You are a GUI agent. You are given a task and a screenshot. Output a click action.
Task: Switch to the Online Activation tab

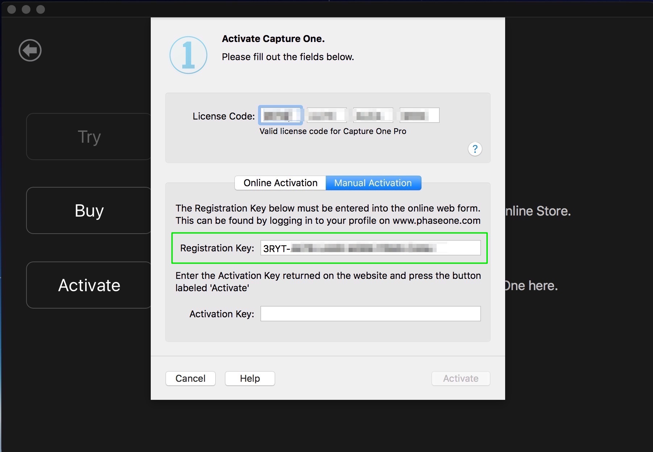(280, 183)
